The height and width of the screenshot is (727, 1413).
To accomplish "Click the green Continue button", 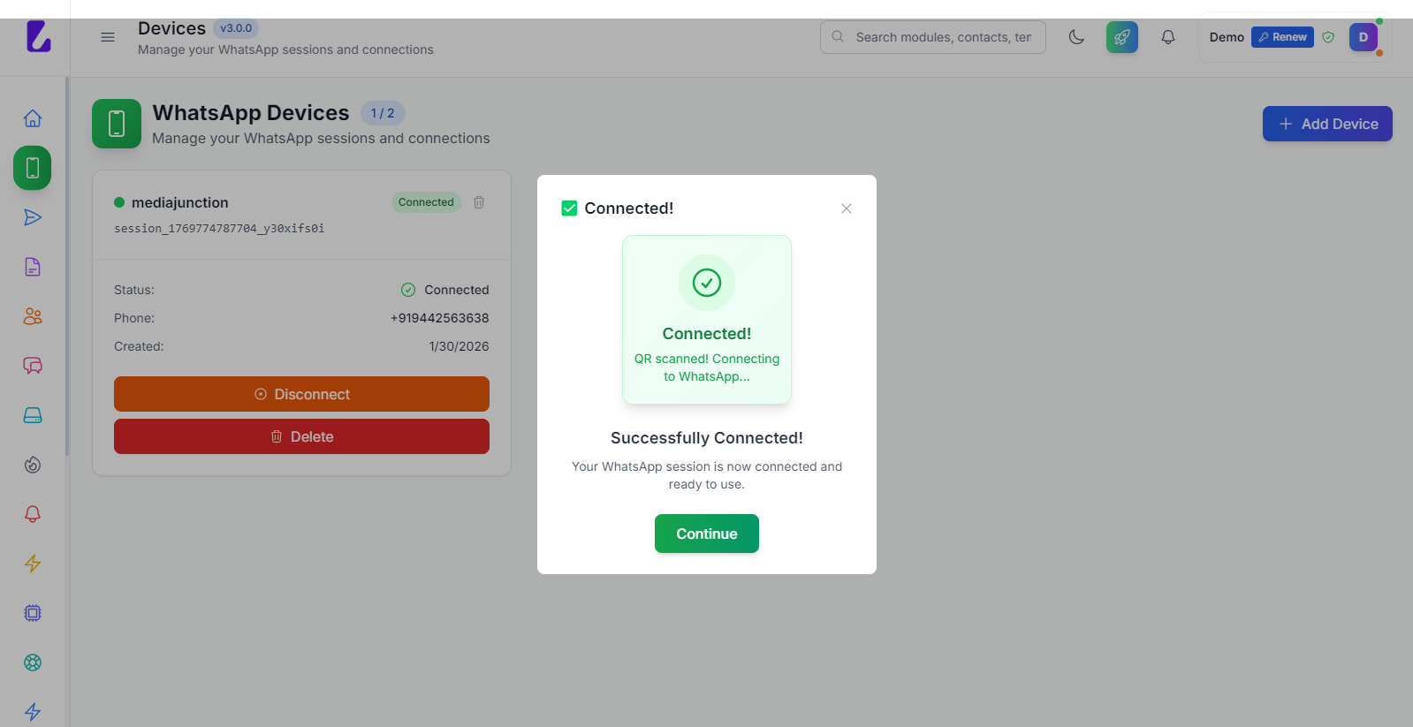I will [706, 534].
